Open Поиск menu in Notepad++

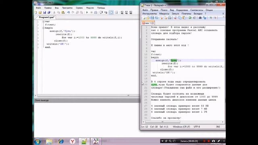pos(164,10)
